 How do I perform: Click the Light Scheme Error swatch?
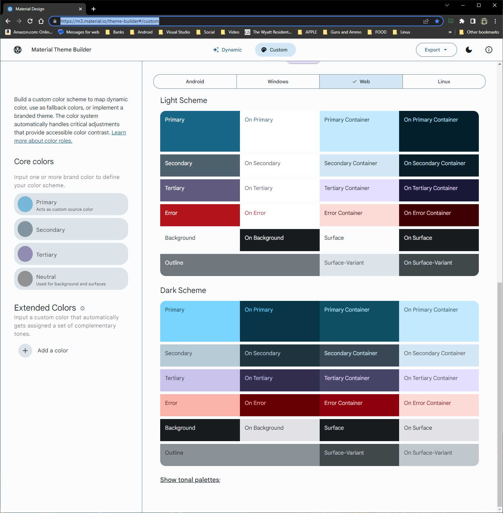click(200, 215)
